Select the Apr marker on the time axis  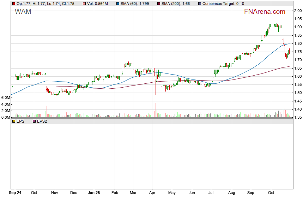(x=152, y=193)
